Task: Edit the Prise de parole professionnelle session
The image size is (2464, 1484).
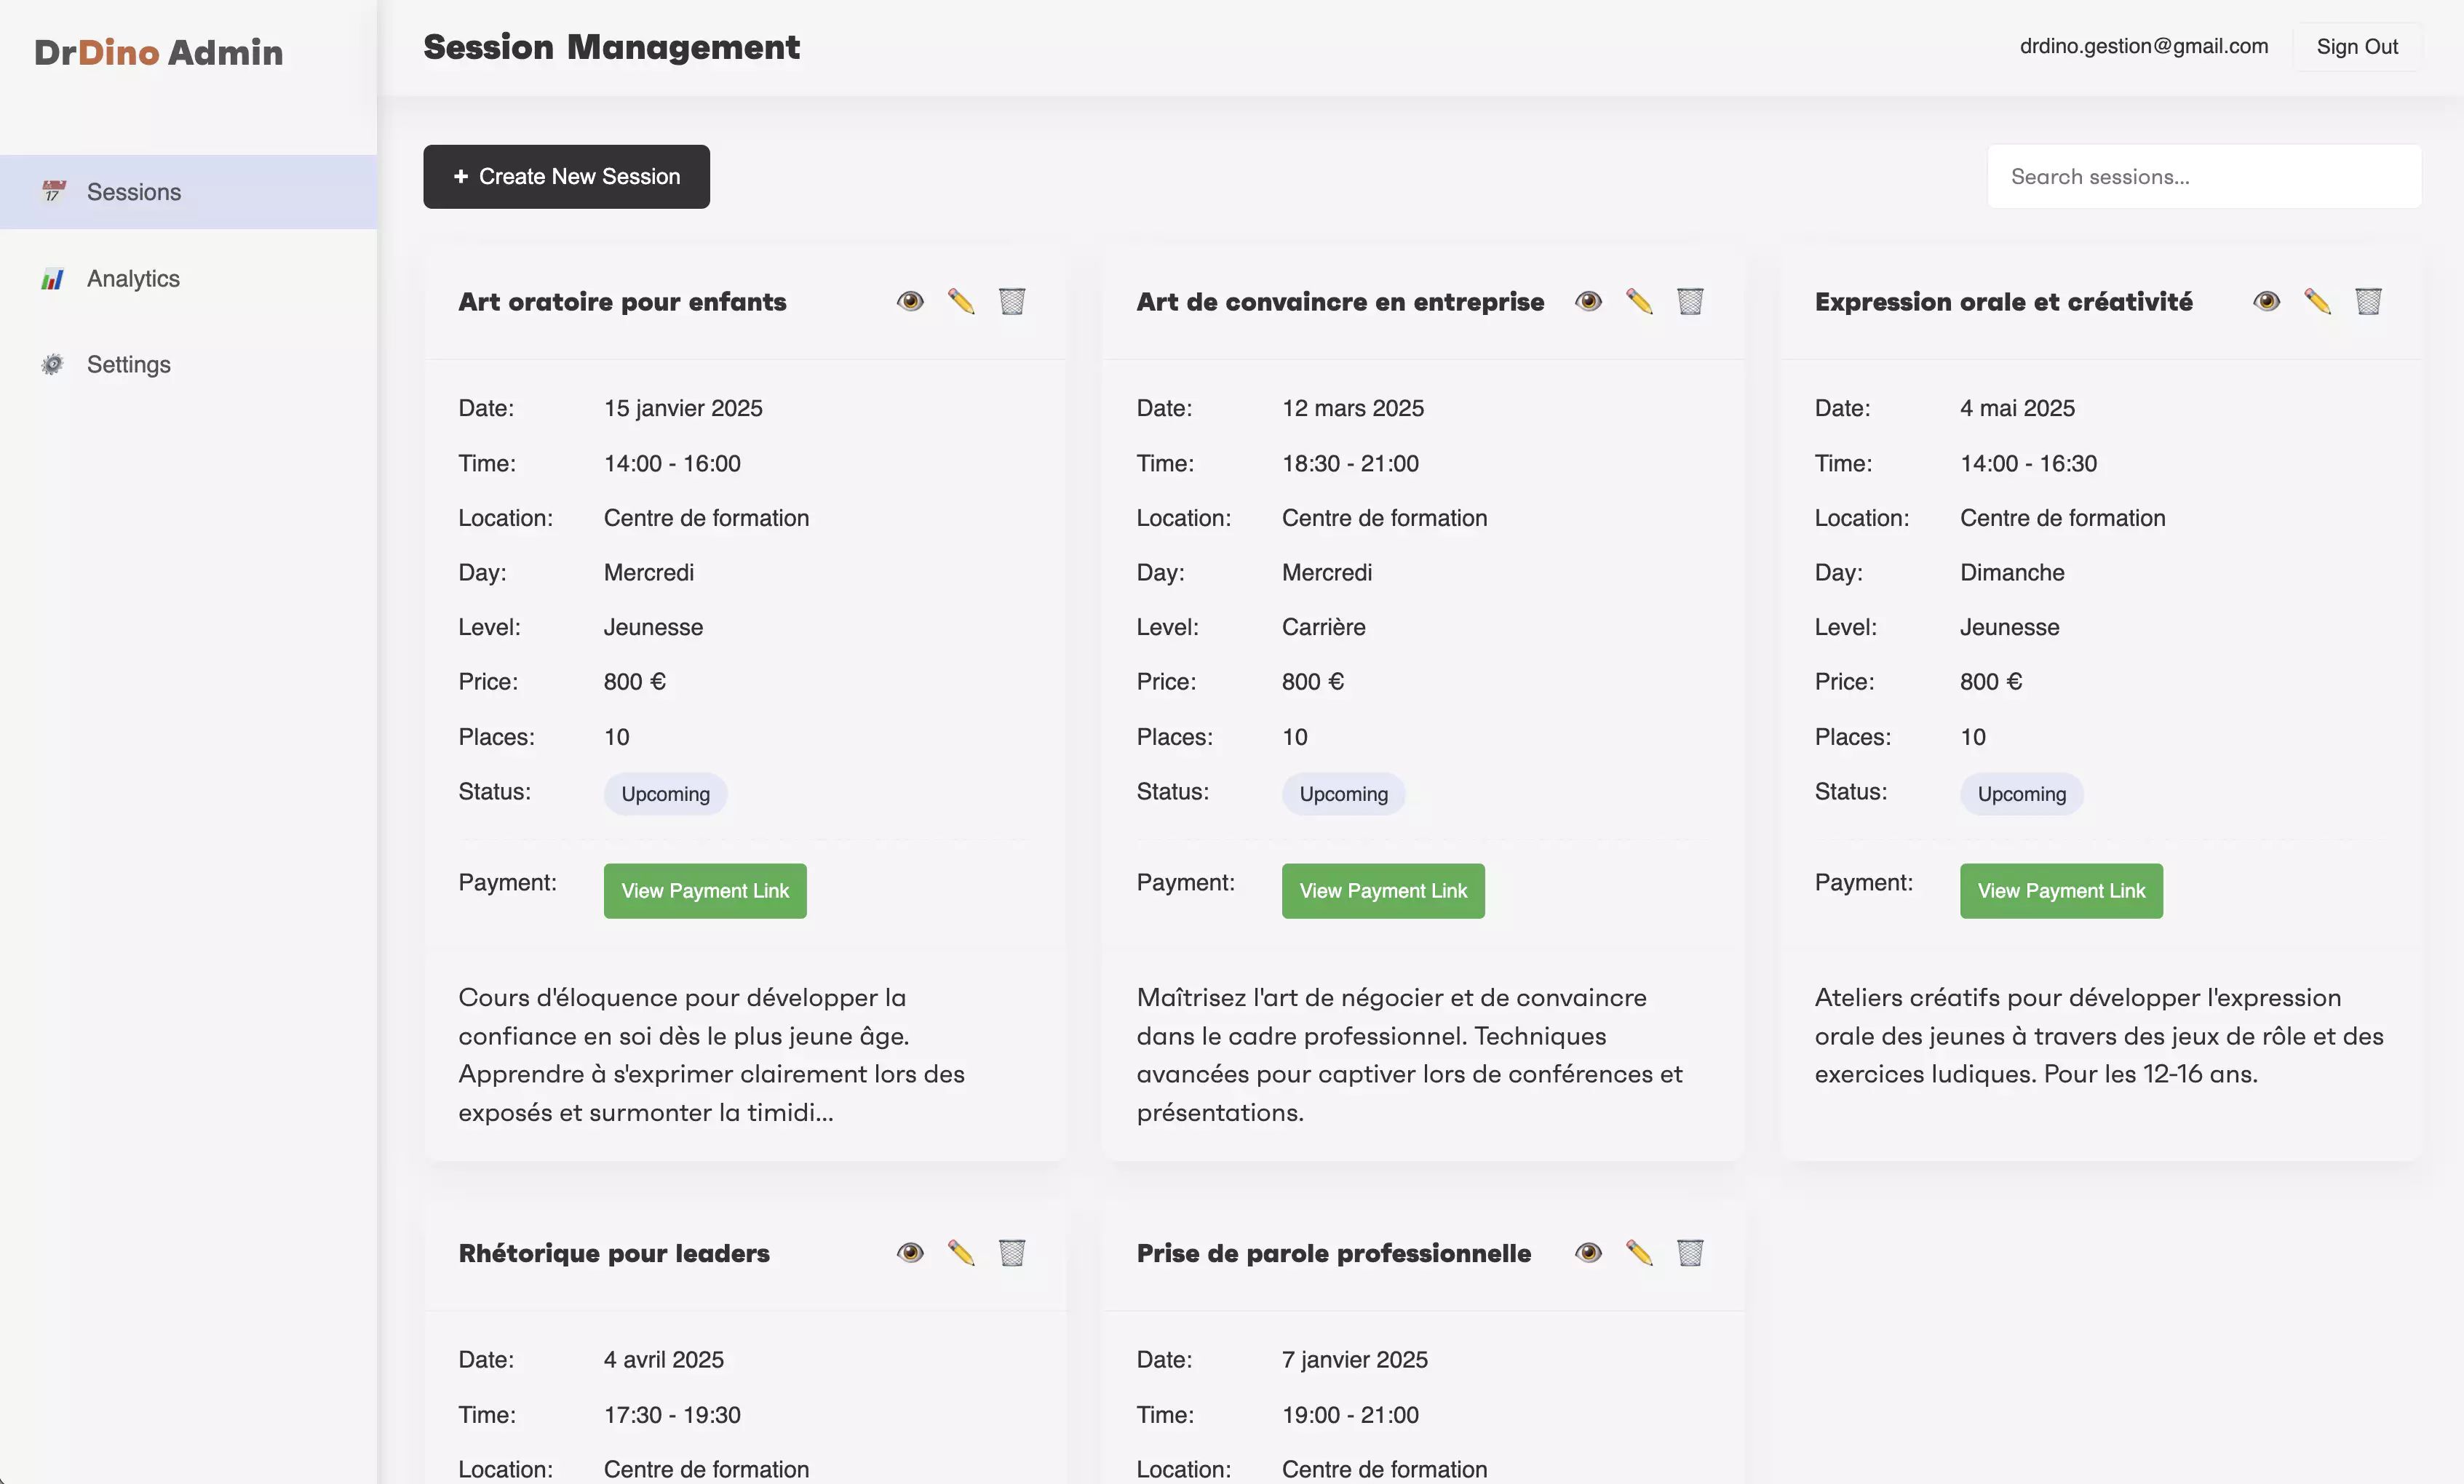Action: pos(1639,1252)
